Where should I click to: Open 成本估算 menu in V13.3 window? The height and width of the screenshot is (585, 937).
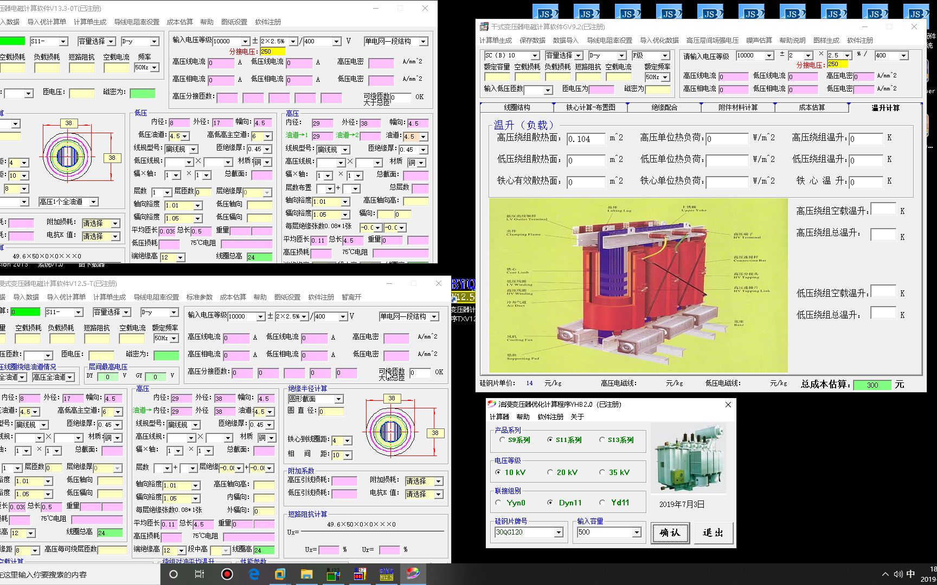pos(179,22)
